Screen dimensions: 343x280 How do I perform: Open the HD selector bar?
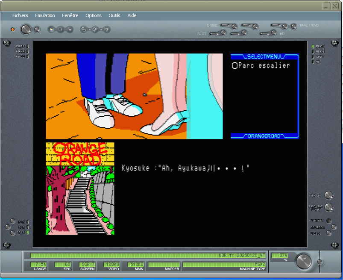pos(265,34)
